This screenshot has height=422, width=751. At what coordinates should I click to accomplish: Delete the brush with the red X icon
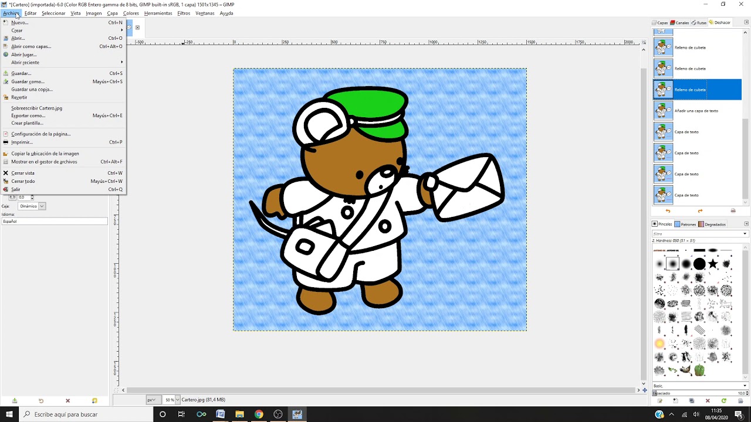point(708,401)
